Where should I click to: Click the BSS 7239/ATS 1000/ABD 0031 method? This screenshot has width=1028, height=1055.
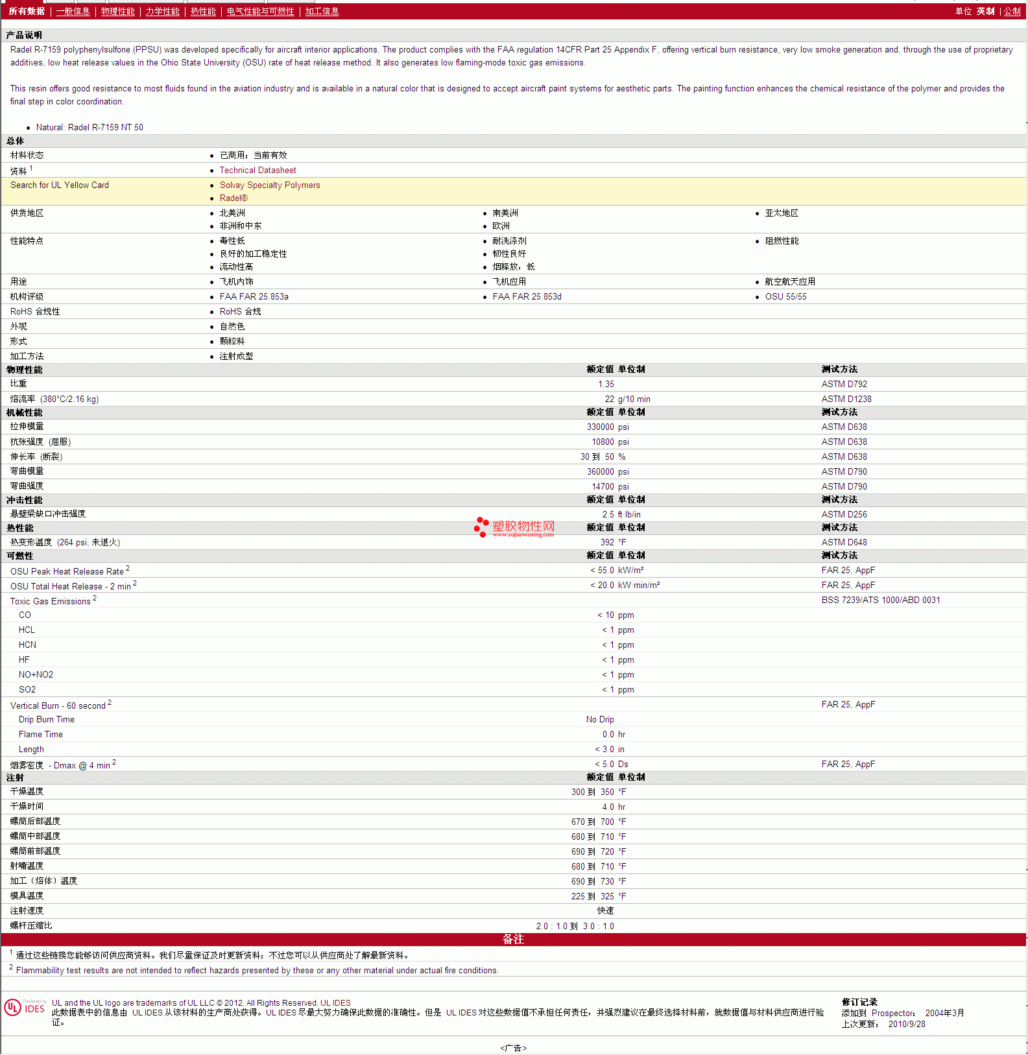881,600
